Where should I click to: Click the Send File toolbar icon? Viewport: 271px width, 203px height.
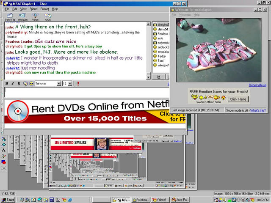coord(10,17)
